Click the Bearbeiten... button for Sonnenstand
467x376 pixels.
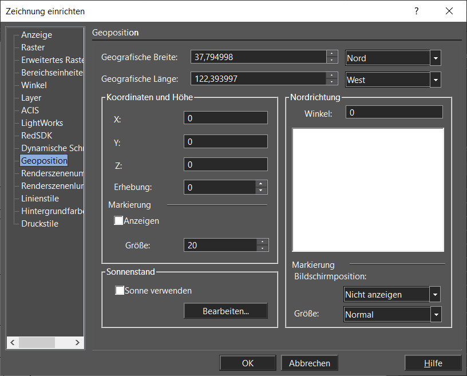[x=225, y=311]
